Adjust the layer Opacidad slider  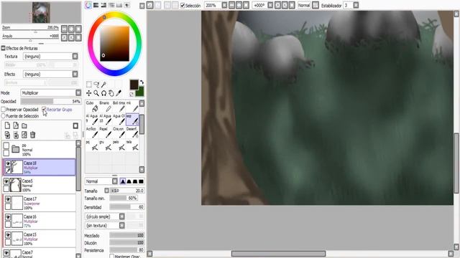pos(51,101)
